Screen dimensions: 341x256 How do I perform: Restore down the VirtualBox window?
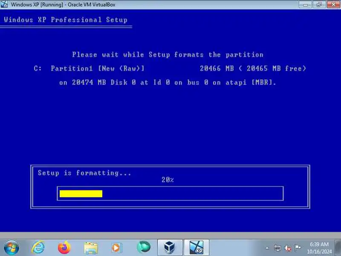(x=319, y=4)
